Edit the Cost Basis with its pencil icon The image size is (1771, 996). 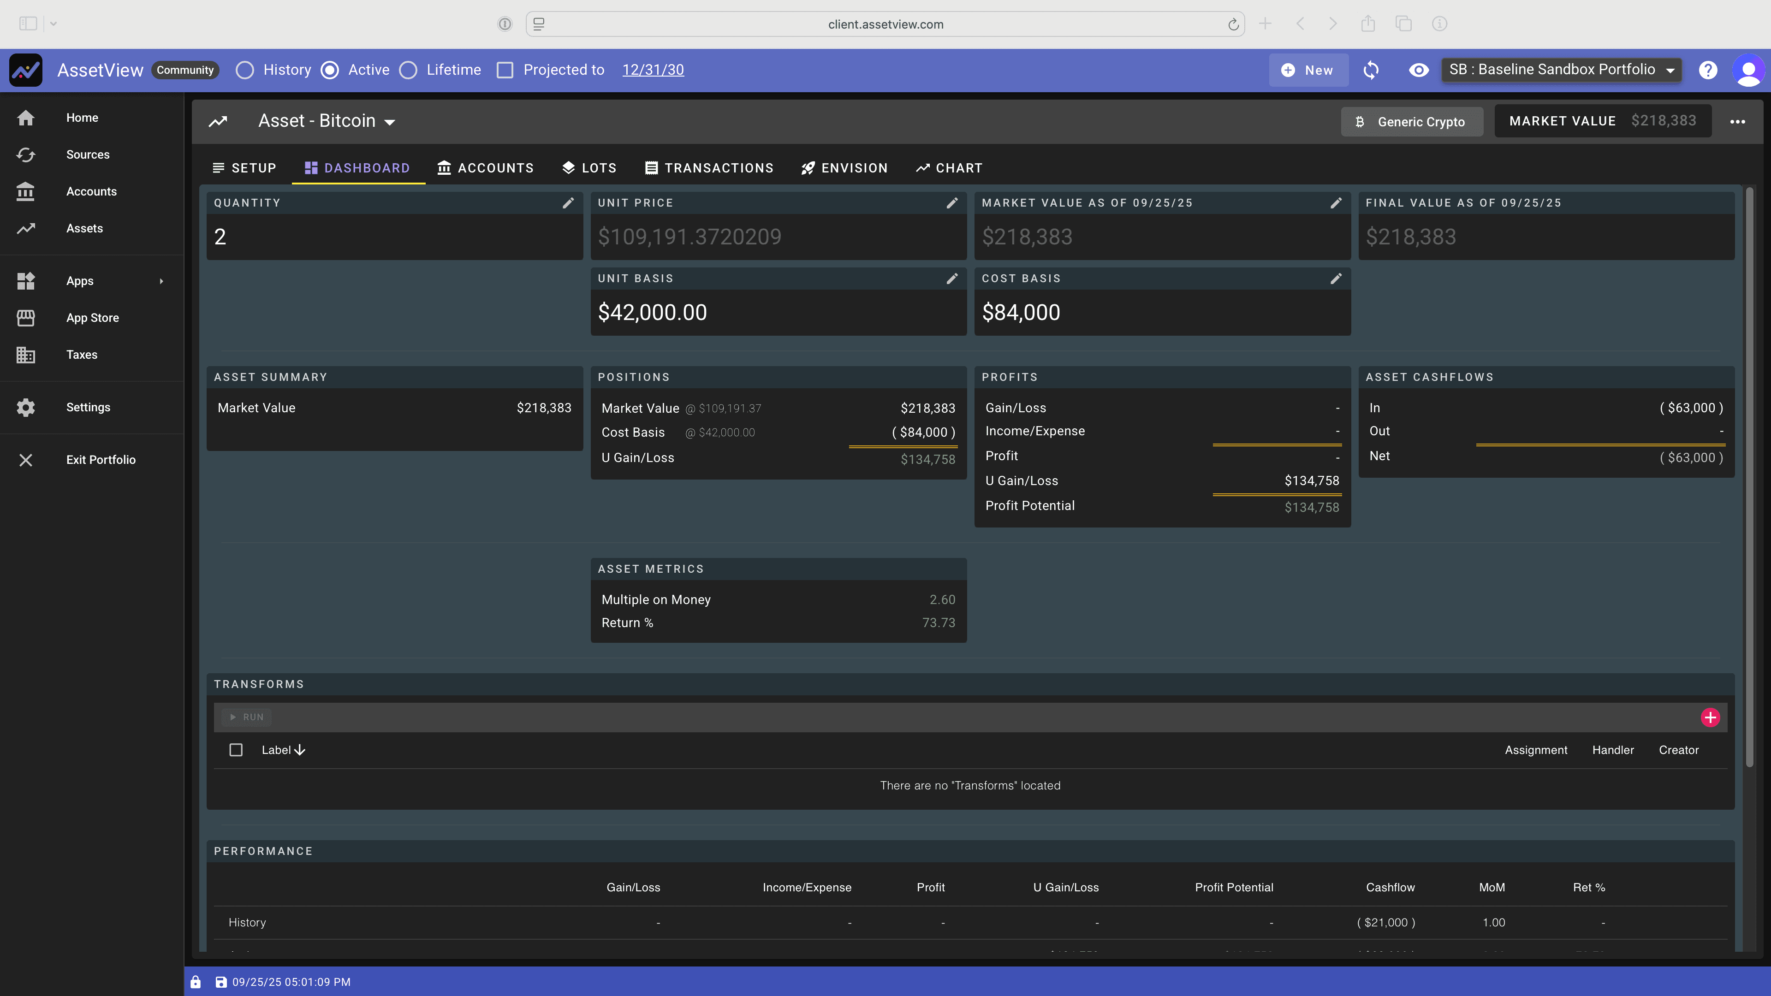(1336, 279)
